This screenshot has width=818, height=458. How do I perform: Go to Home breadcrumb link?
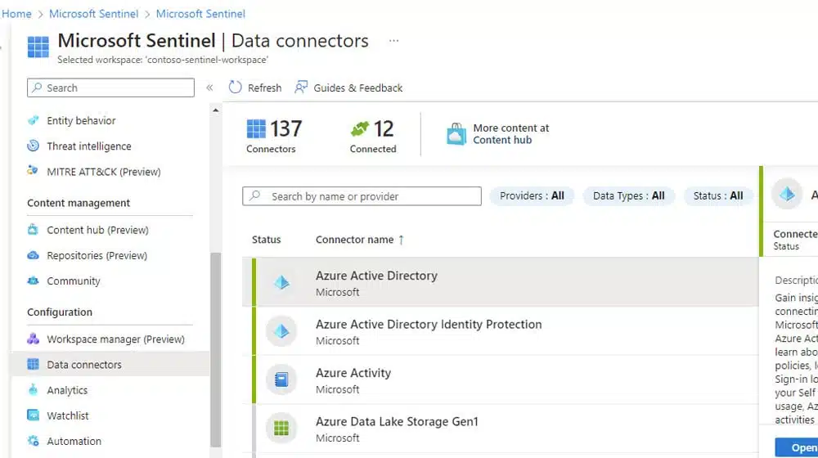[x=16, y=14]
